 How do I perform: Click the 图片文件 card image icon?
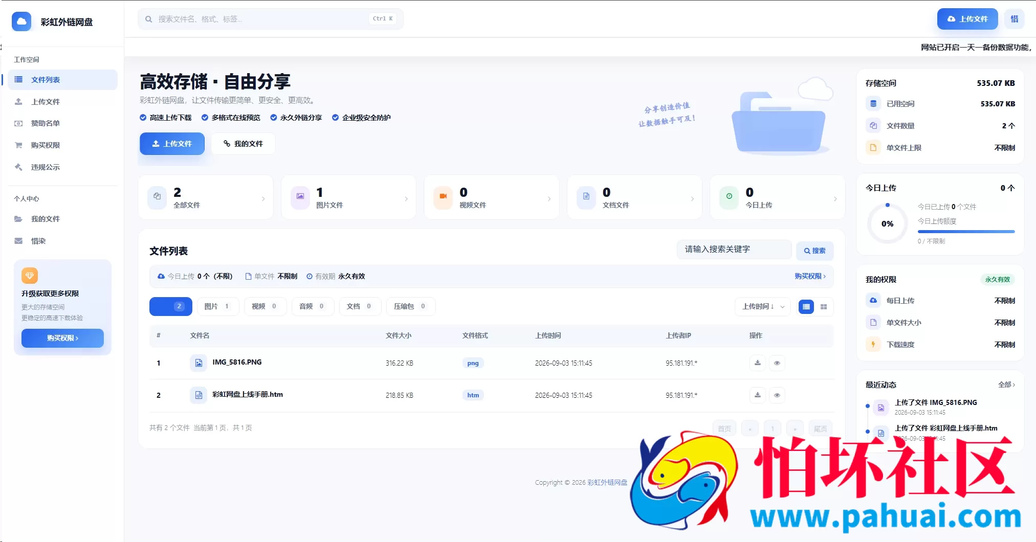300,196
